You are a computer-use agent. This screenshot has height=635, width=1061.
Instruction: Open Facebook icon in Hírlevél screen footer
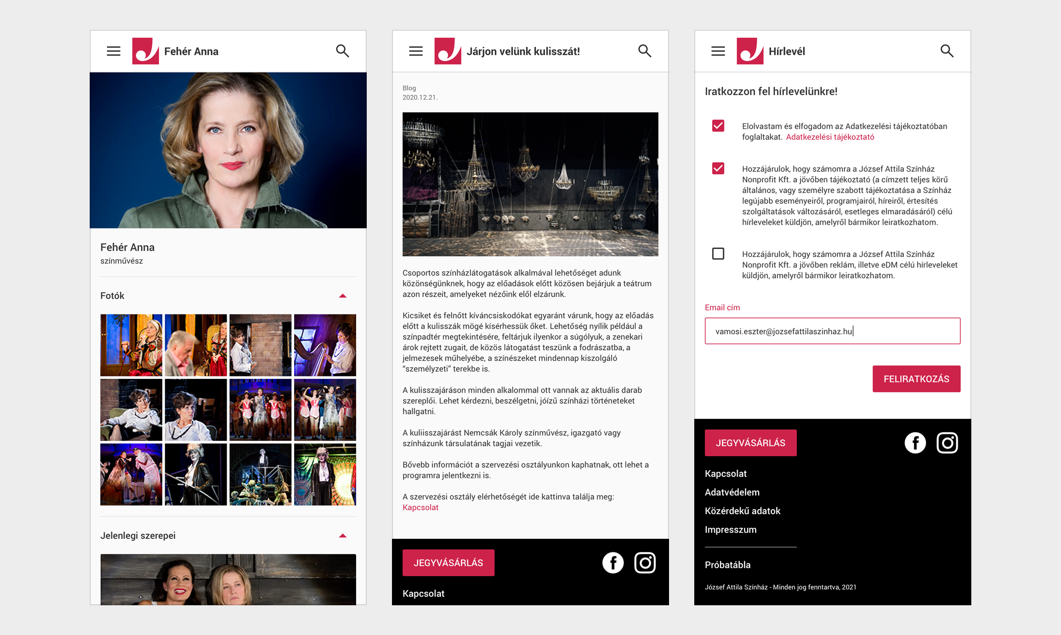pyautogui.click(x=915, y=443)
